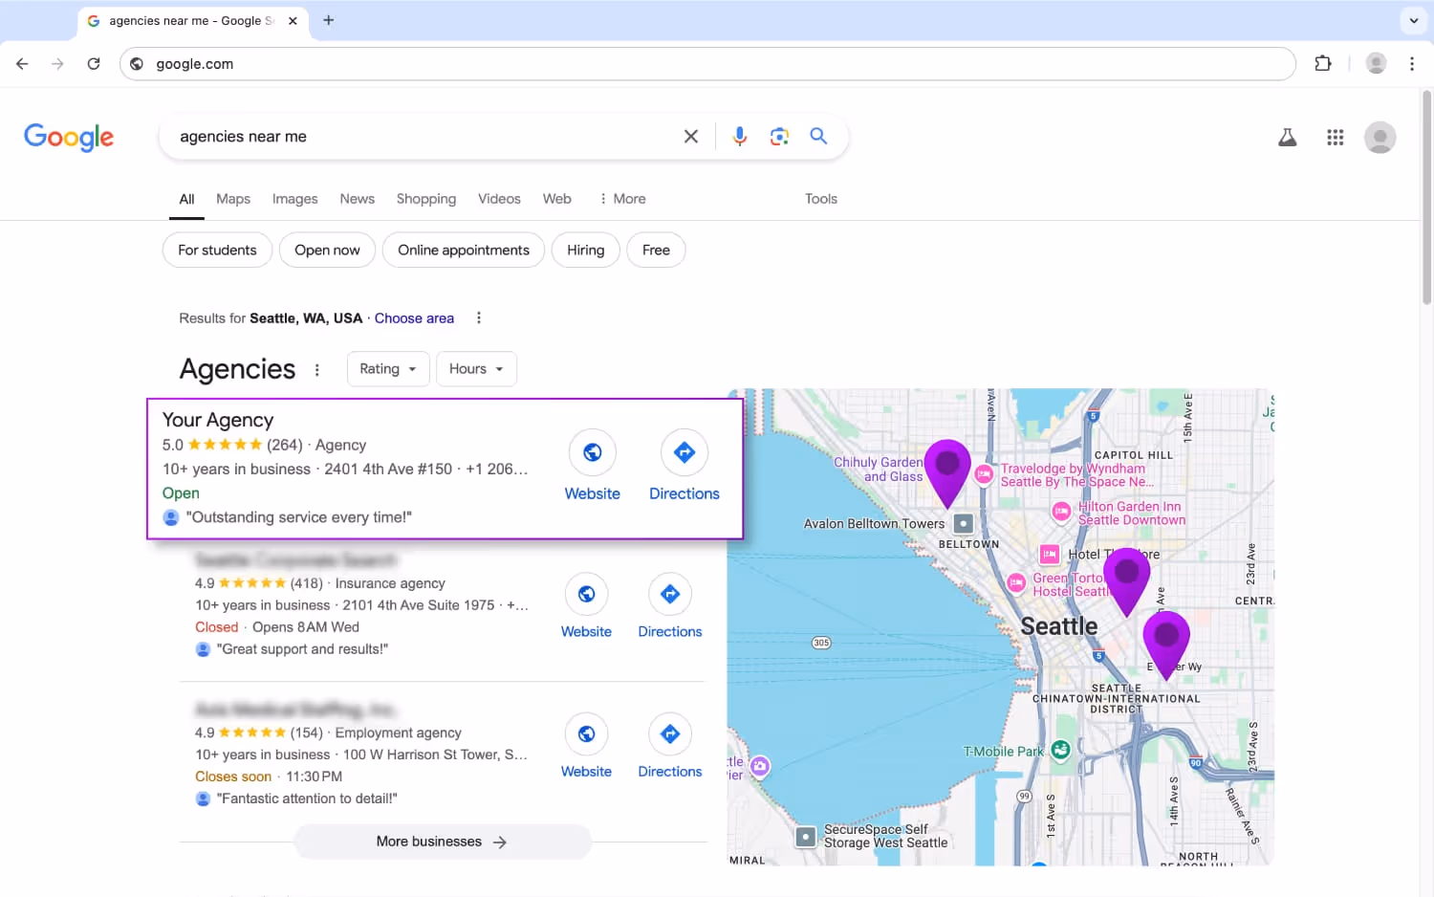The height and width of the screenshot is (897, 1434).
Task: Click Website icon for Your Agency
Action: 593,452
